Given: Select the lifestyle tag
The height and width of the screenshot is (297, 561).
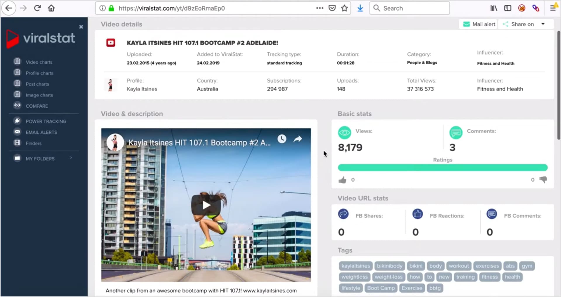Looking at the screenshot, I should [x=351, y=288].
